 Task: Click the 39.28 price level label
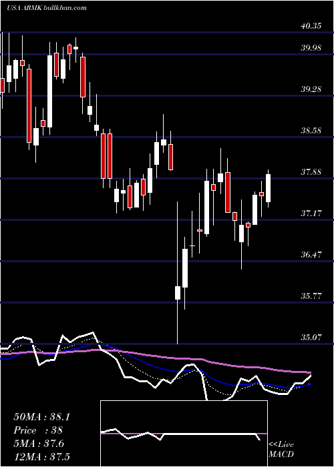click(311, 89)
